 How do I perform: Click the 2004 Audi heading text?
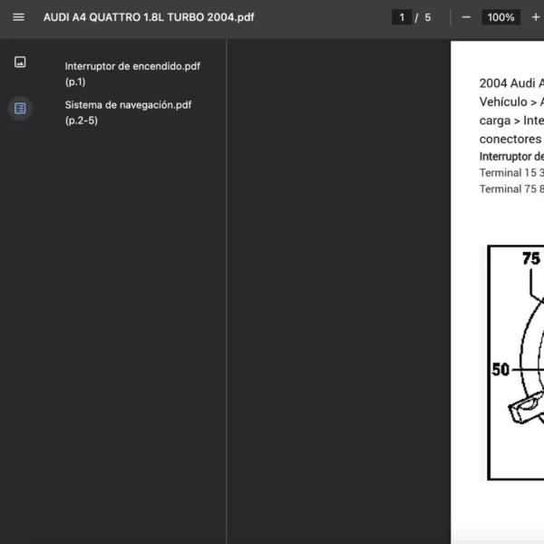coord(511,83)
